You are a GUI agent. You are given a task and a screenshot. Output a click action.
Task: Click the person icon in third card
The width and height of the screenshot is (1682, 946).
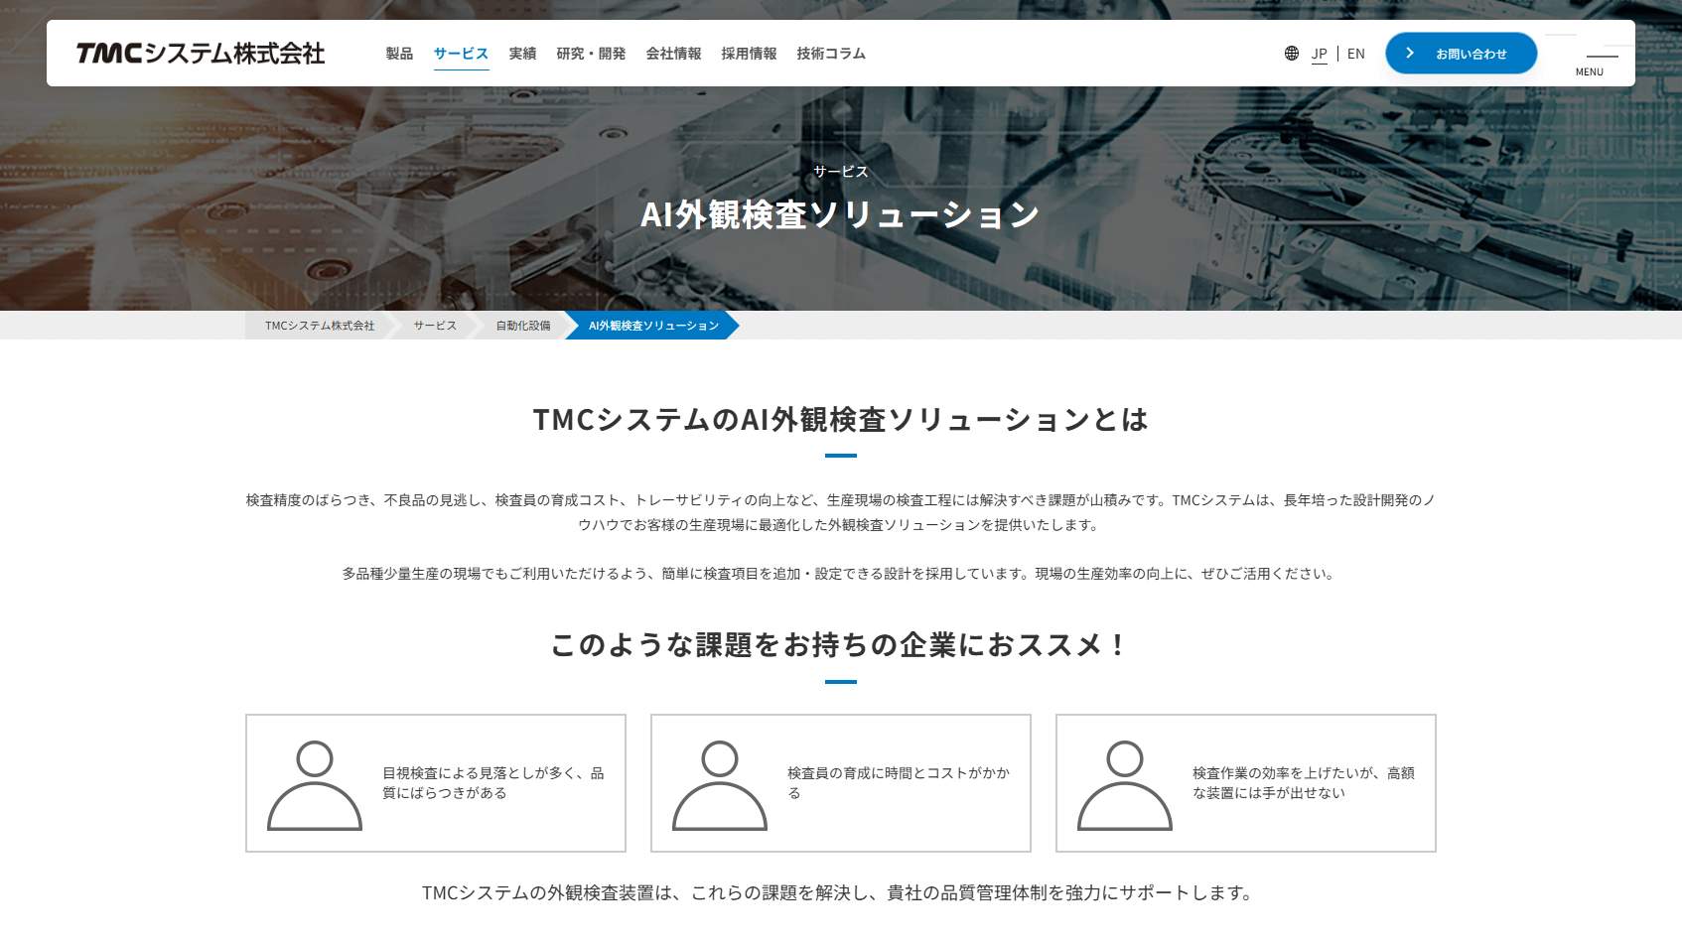[1125, 784]
